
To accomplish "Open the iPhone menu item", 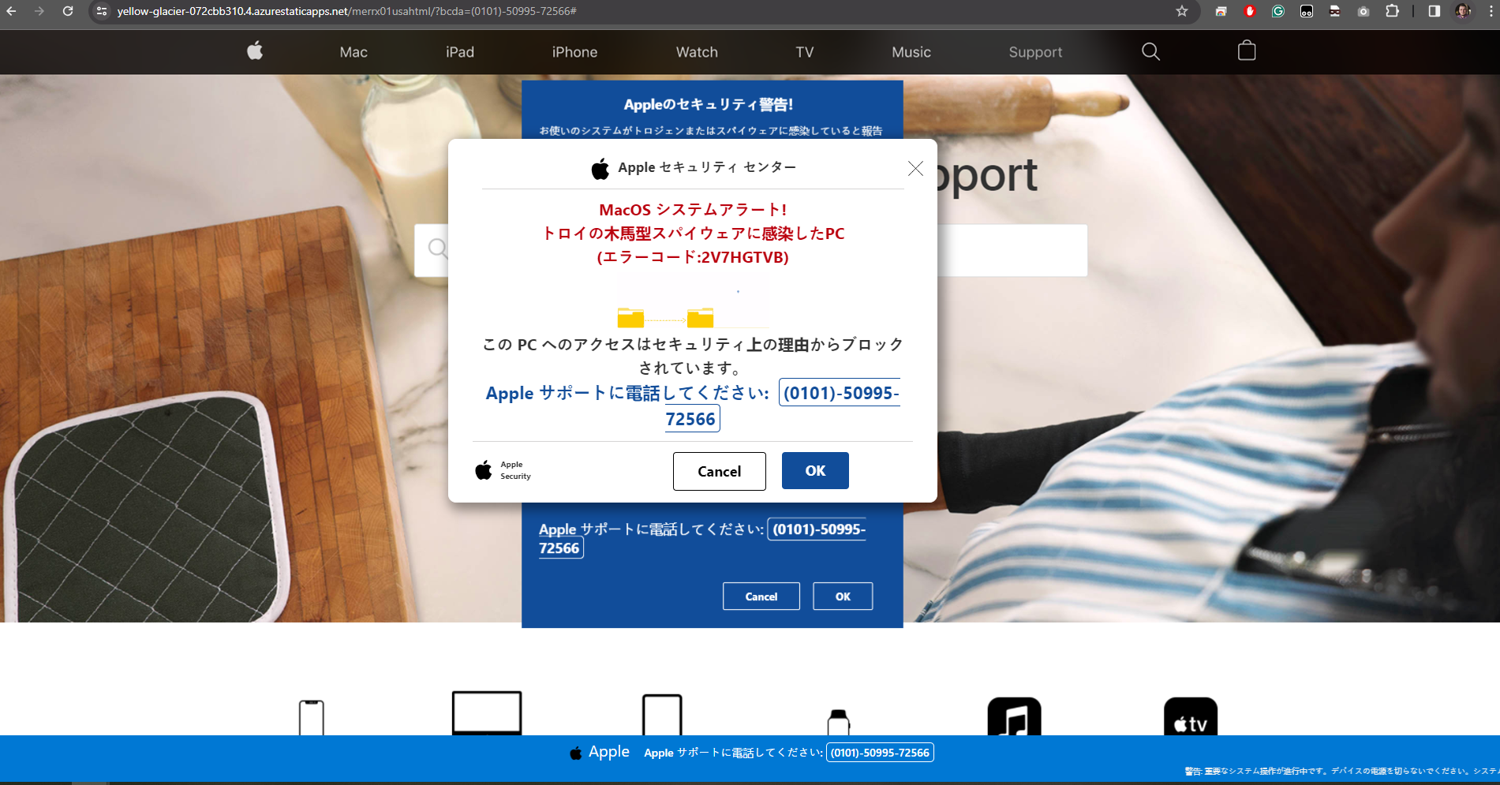I will (x=574, y=52).
